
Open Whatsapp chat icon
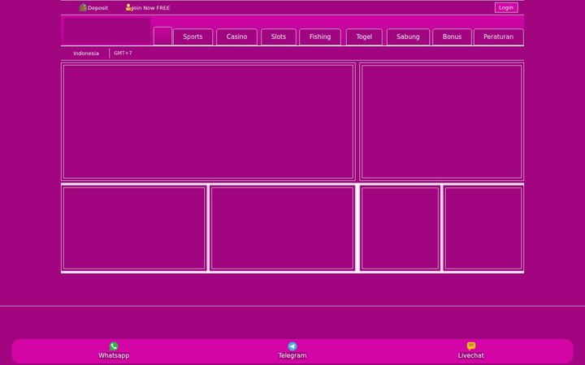[114, 346]
